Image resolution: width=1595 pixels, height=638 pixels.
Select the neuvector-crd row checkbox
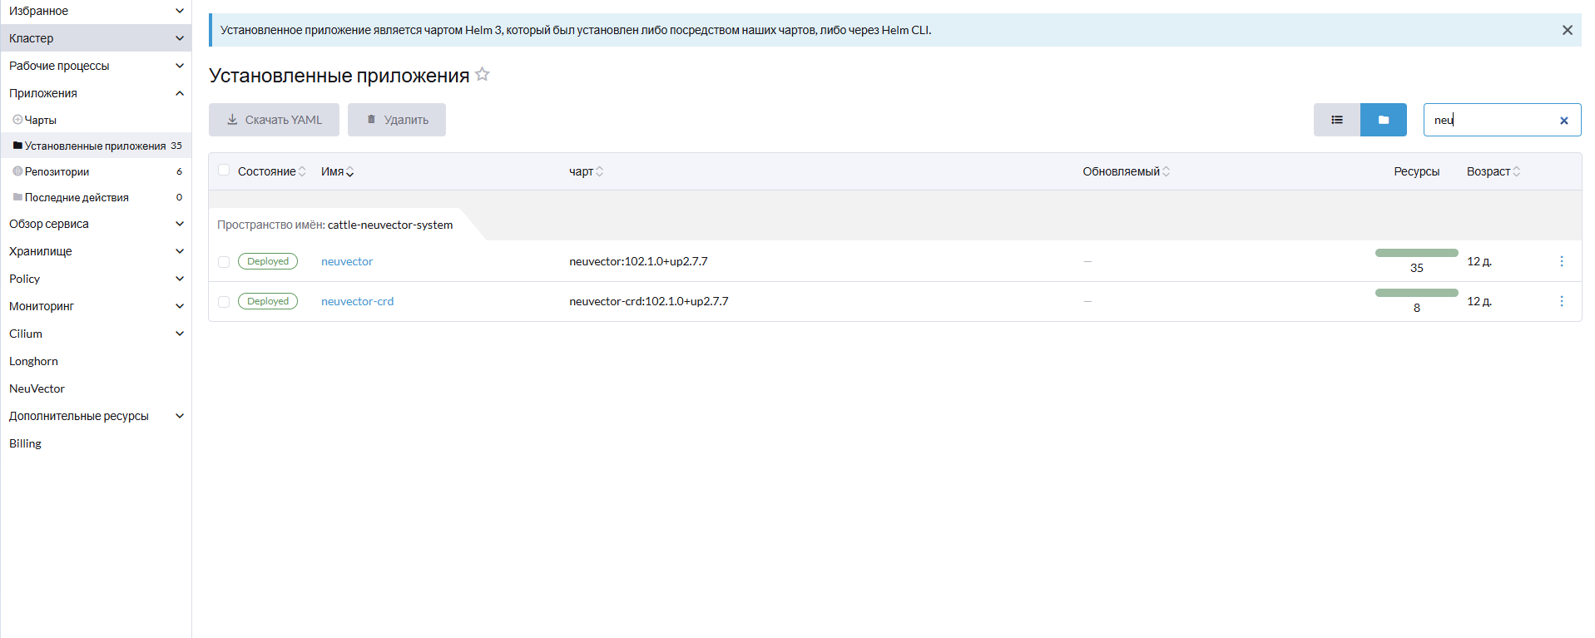[224, 302]
